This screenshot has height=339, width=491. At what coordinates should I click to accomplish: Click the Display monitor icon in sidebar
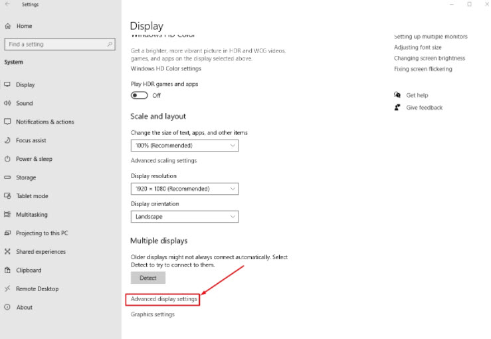(7, 84)
